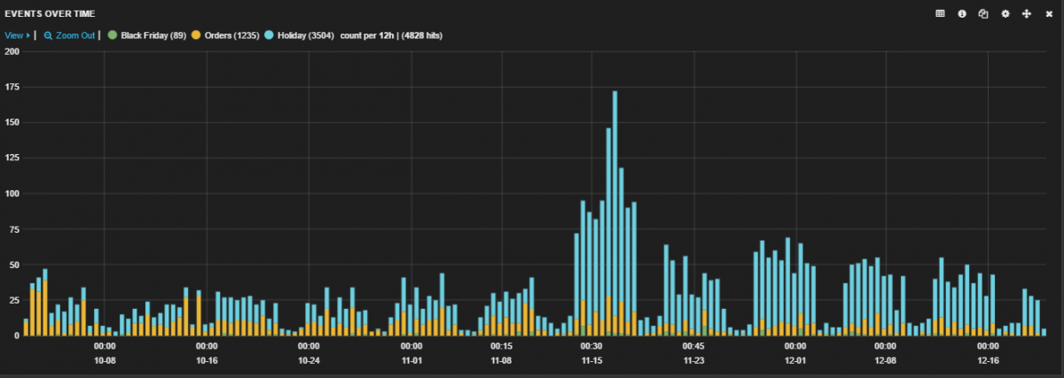Screen dimensions: 1064x378
Task: Duplicate the panel with the copy icon
Action: click(x=983, y=14)
